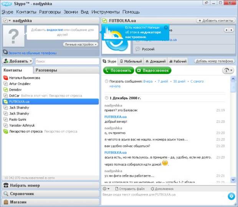Click the online status icon beside Demidov

(6, 90)
